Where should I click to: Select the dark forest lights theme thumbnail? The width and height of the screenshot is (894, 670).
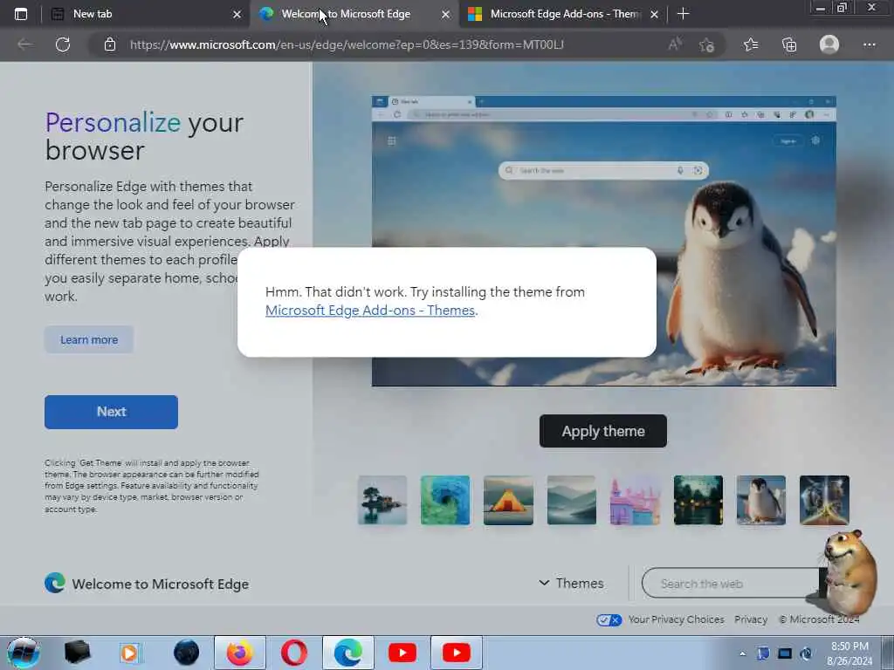[698, 500]
